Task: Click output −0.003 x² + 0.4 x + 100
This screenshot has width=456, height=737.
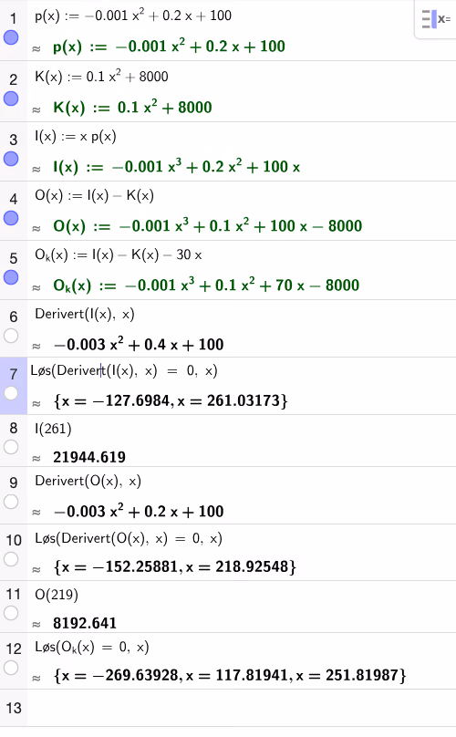Action: click(x=140, y=345)
